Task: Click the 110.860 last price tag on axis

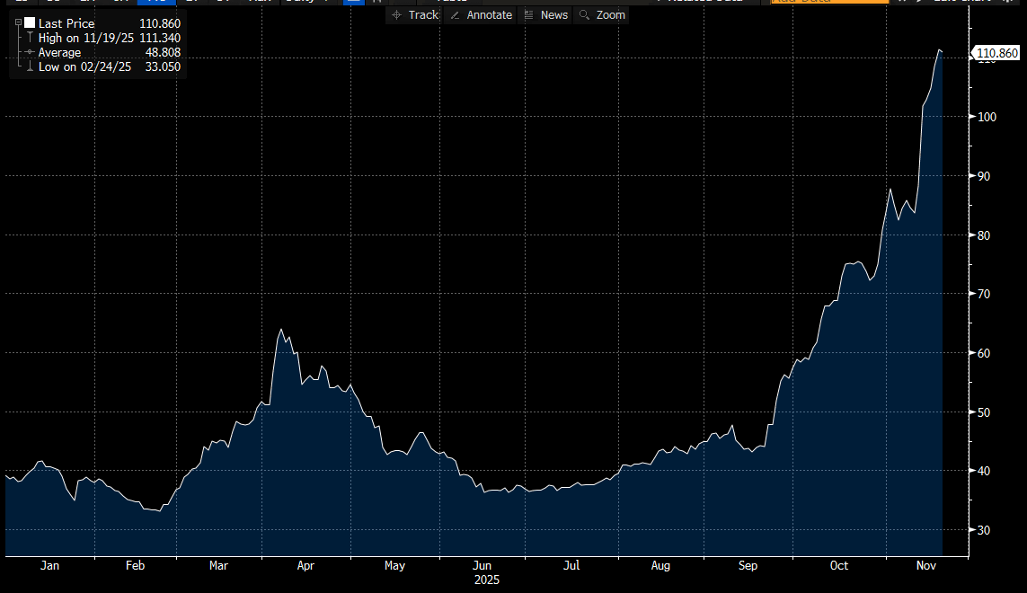Action: pyautogui.click(x=997, y=54)
